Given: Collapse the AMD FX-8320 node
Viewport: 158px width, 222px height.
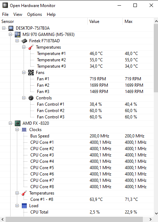Looking at the screenshot, I should coord(10,123).
